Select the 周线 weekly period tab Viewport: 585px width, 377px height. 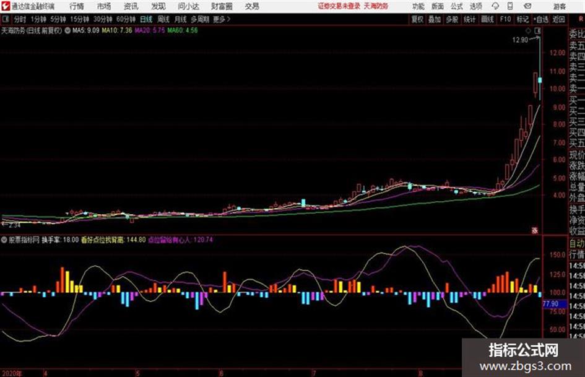point(163,19)
